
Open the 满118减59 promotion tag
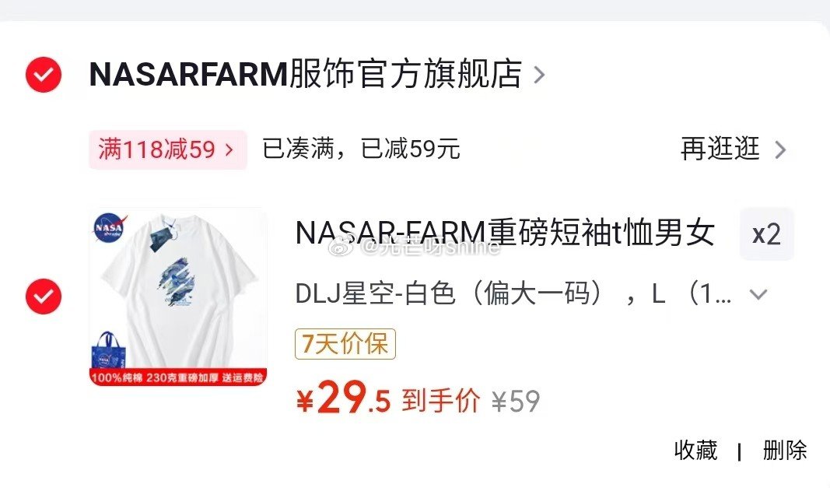[168, 149]
